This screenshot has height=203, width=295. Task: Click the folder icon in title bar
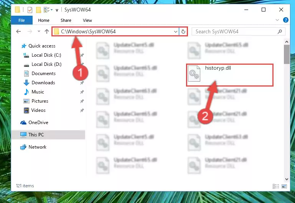pyautogui.click(x=17, y=10)
